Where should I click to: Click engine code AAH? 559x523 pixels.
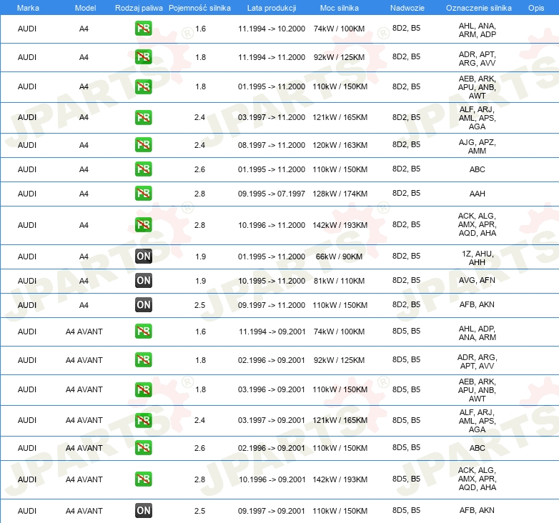478,194
